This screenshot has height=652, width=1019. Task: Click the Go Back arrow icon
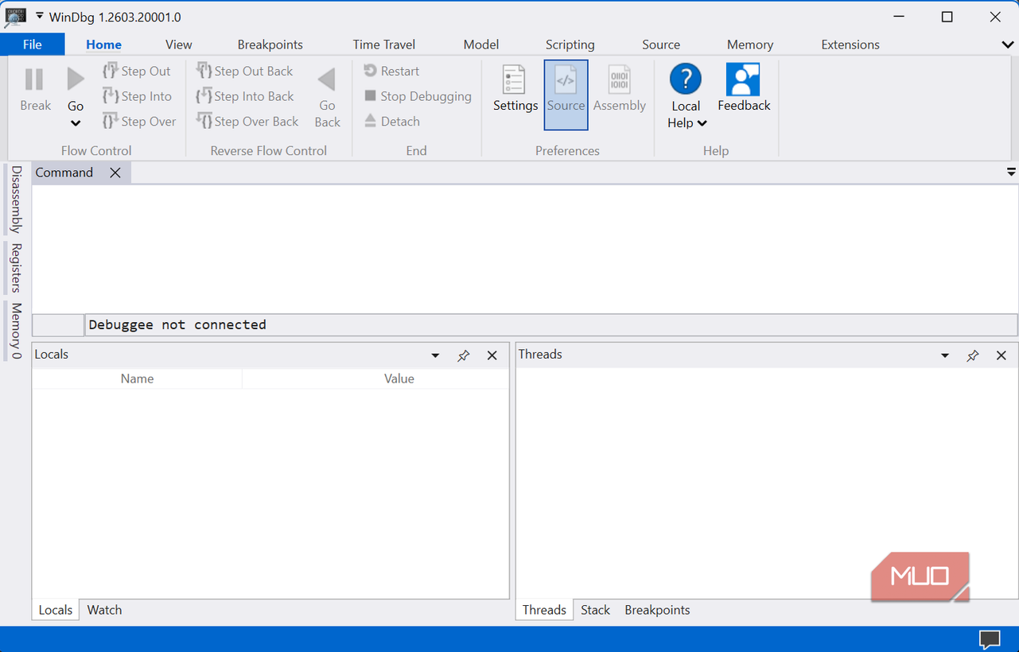coord(326,80)
